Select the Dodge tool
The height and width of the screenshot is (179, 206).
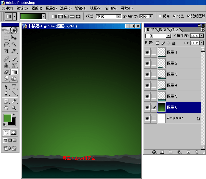tap(14, 78)
